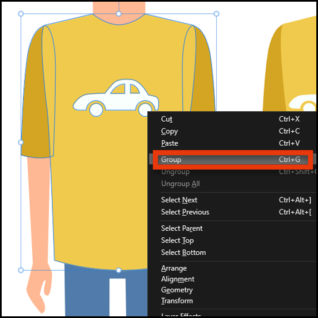Click the top-left selection handle
The width and height of the screenshot is (318, 318).
[x=21, y=14]
